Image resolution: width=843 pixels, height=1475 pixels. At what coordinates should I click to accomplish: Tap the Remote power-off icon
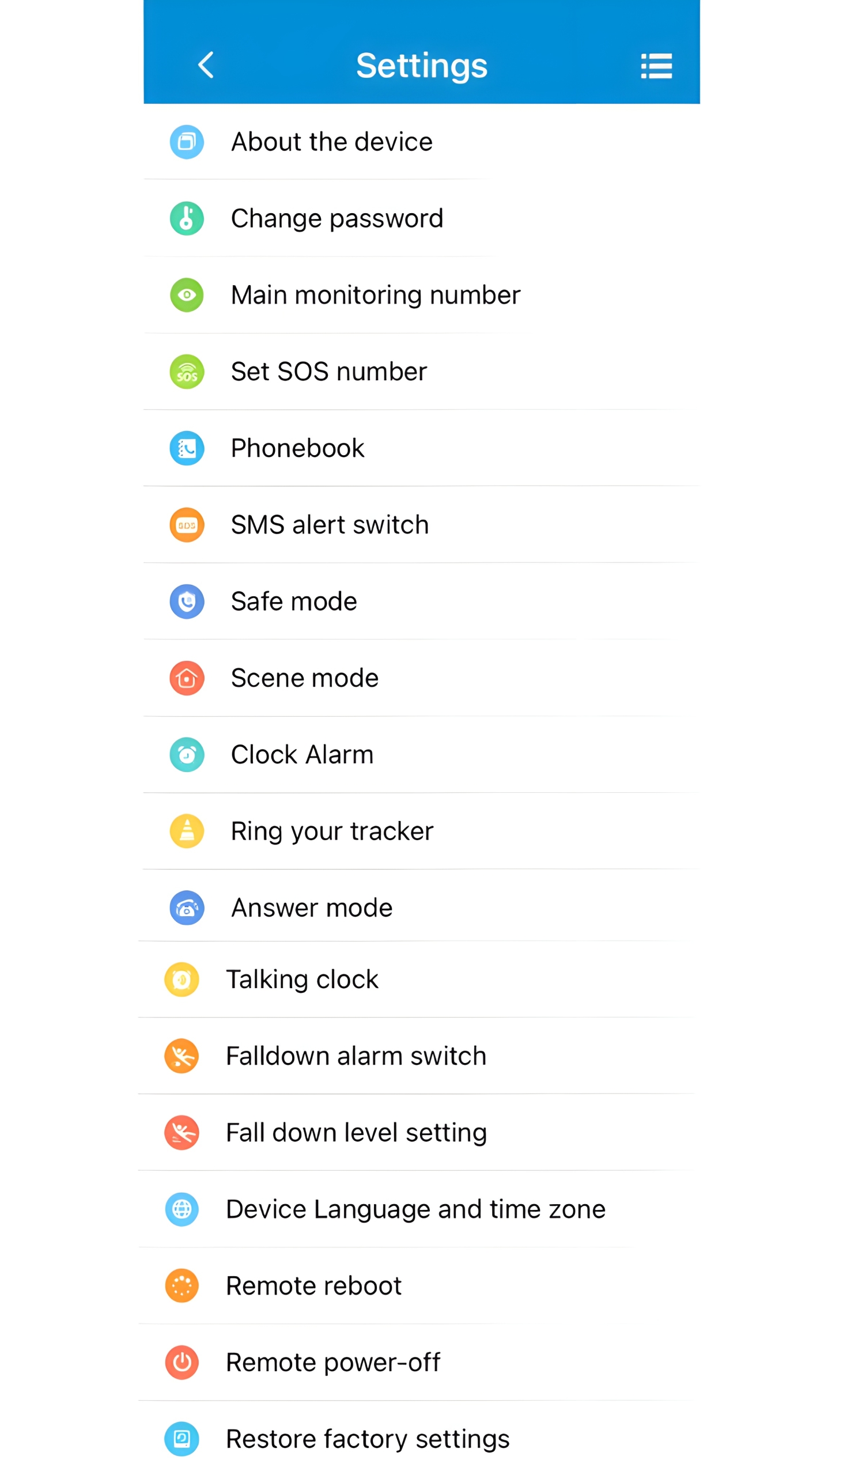click(182, 1362)
